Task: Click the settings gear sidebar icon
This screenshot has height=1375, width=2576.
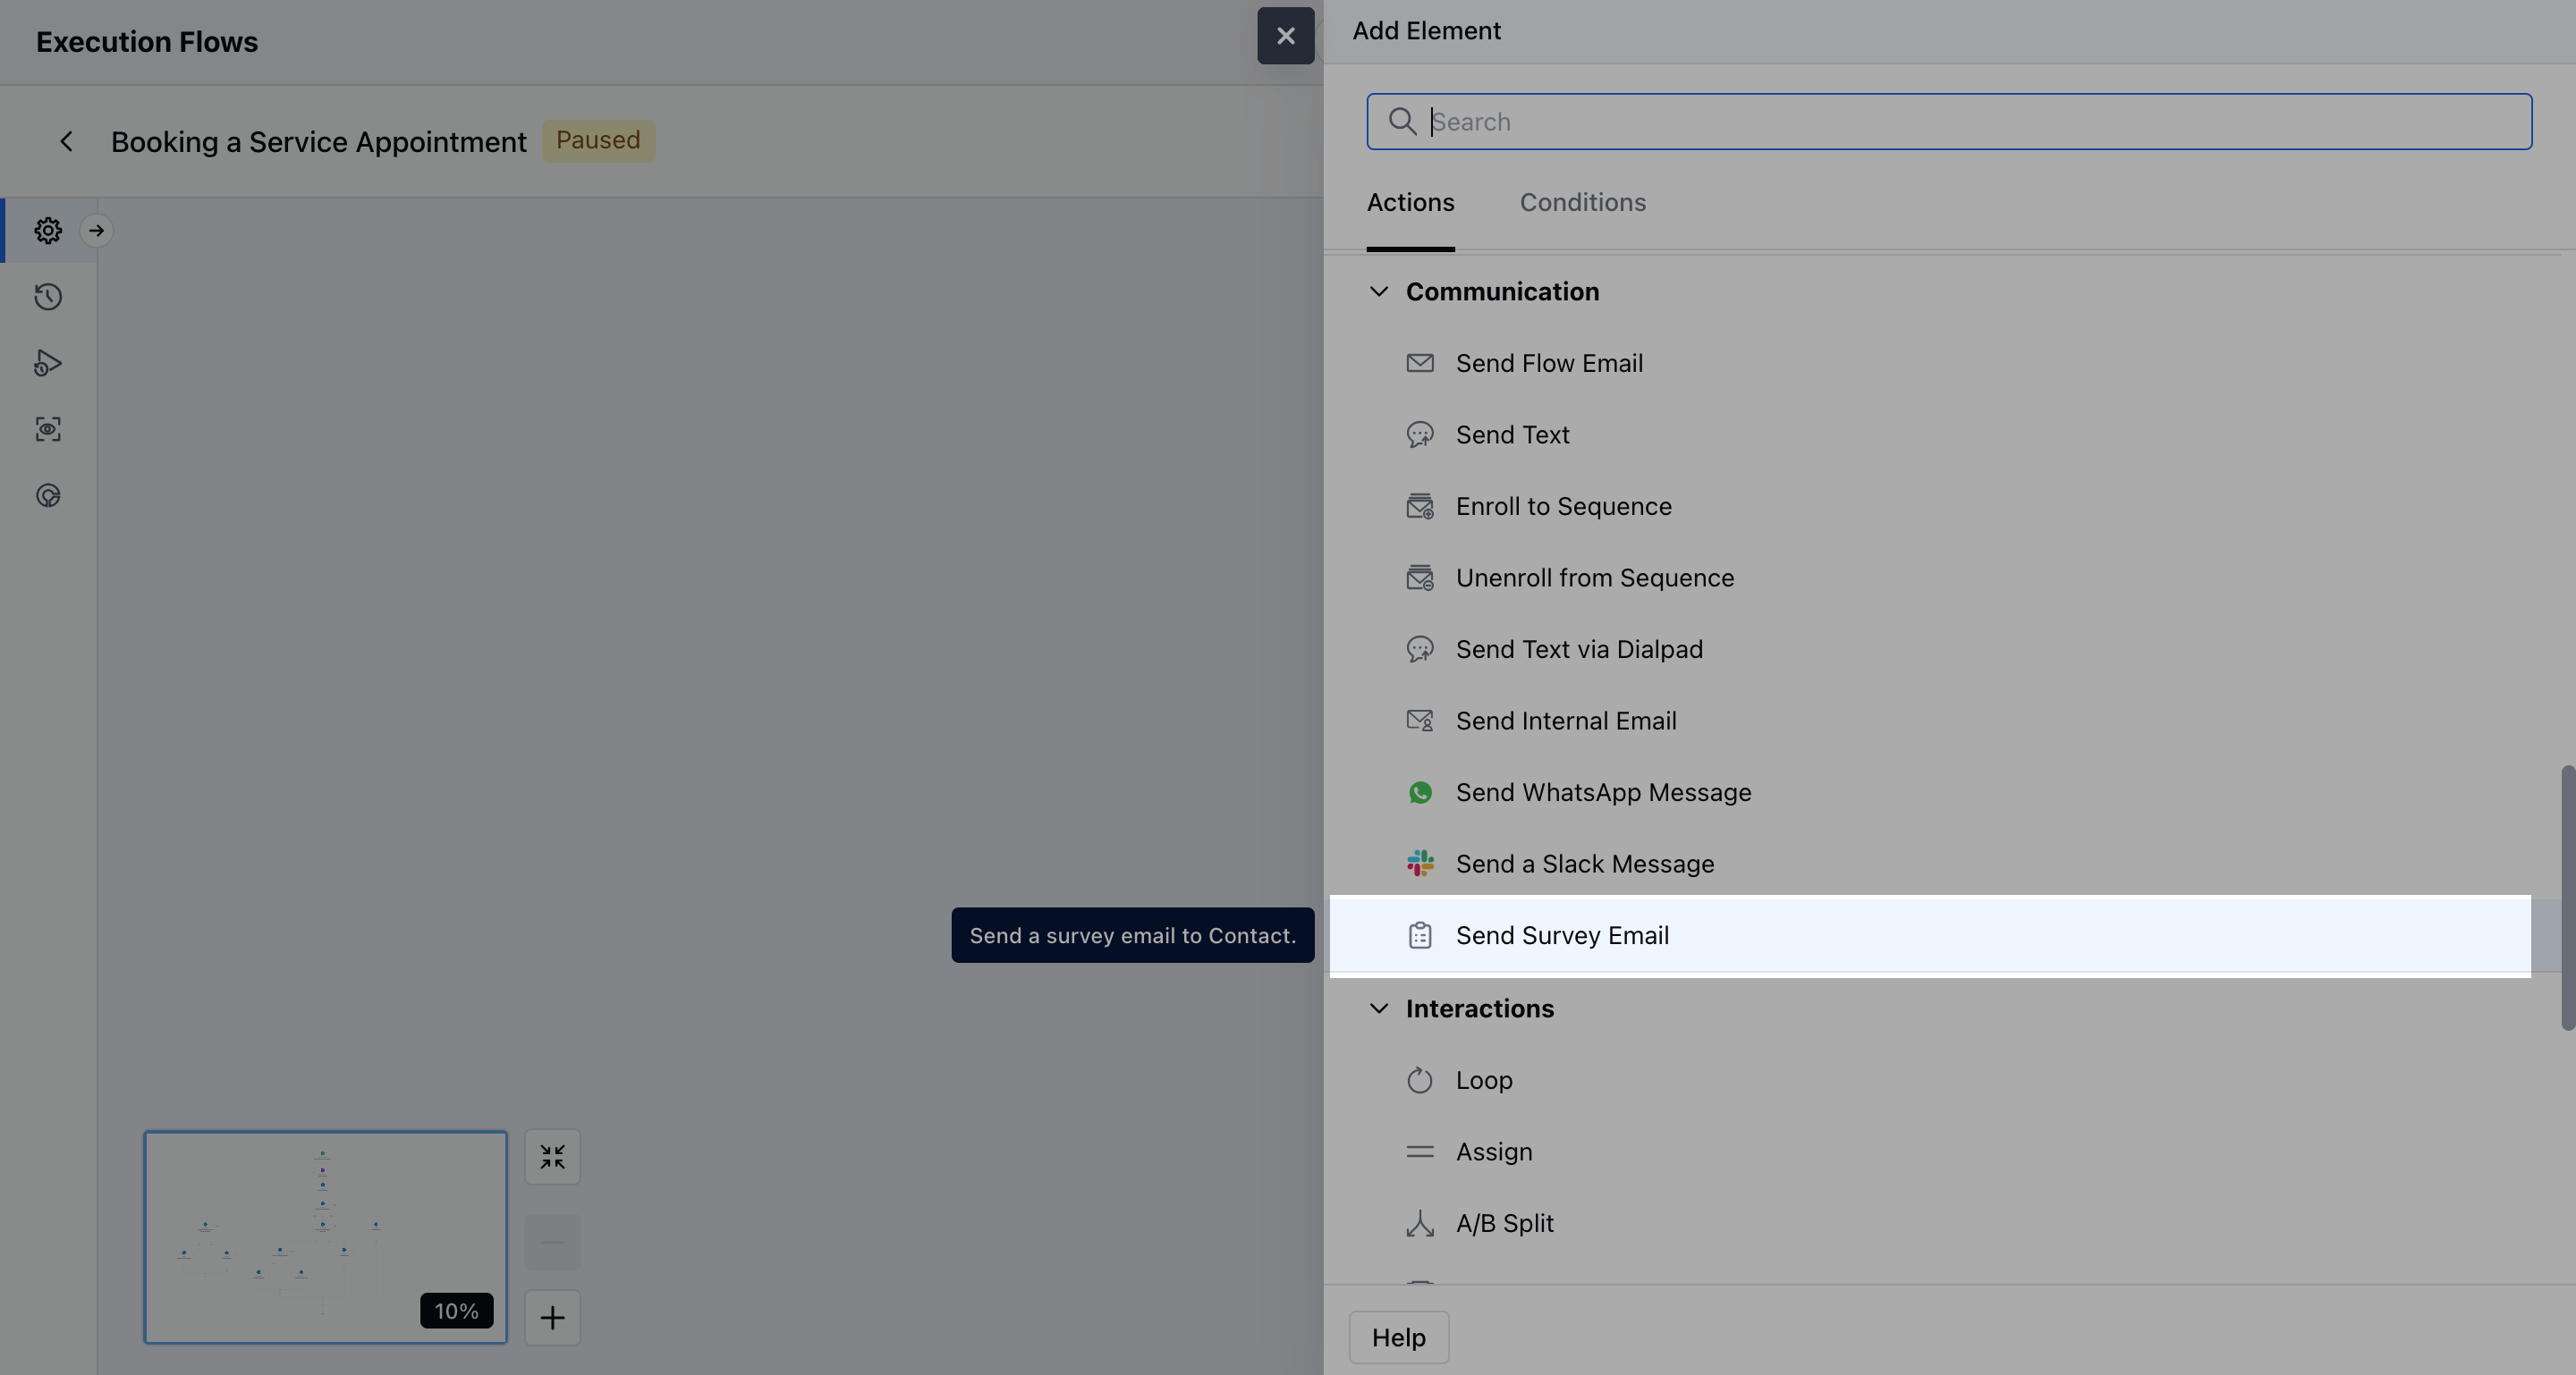Action: pos(48,231)
